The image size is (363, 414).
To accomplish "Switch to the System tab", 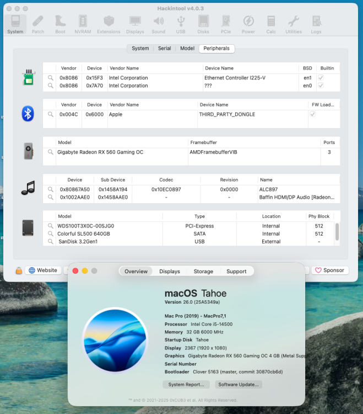I will coord(140,49).
